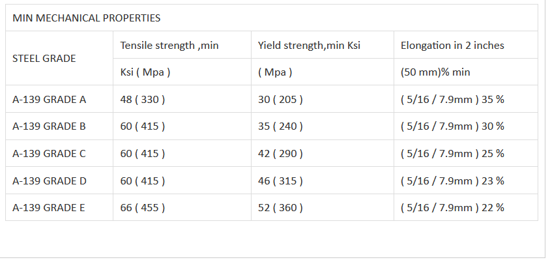Select the 30 ( 205 ) yield strength cell
Viewport: 550px width, 262px height.
pos(280,100)
